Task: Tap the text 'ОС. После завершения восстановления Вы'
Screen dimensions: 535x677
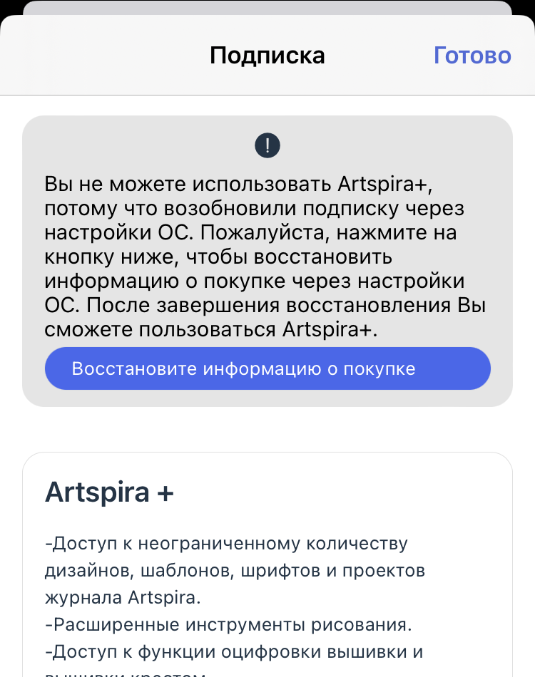Action: [x=265, y=305]
